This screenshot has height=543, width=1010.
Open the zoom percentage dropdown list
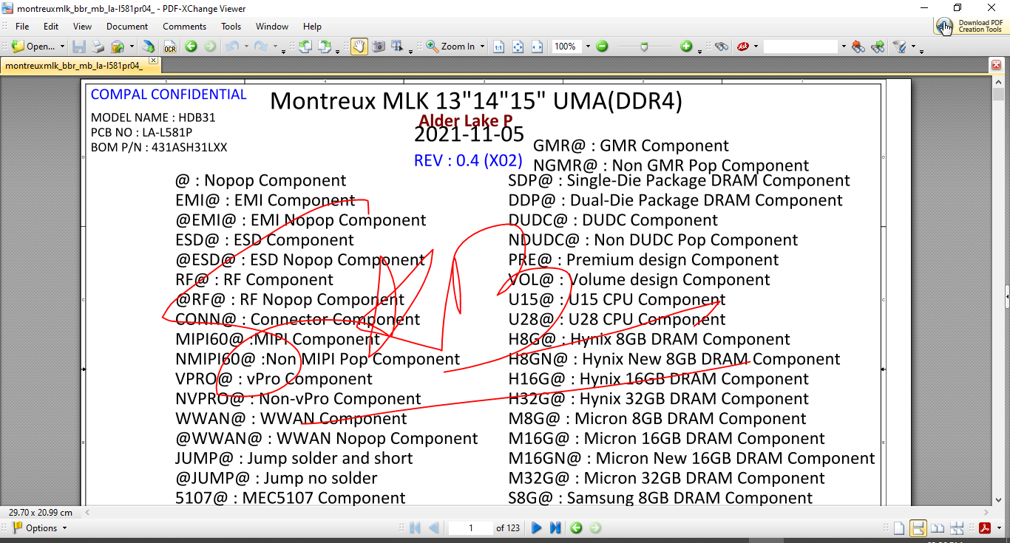point(588,47)
